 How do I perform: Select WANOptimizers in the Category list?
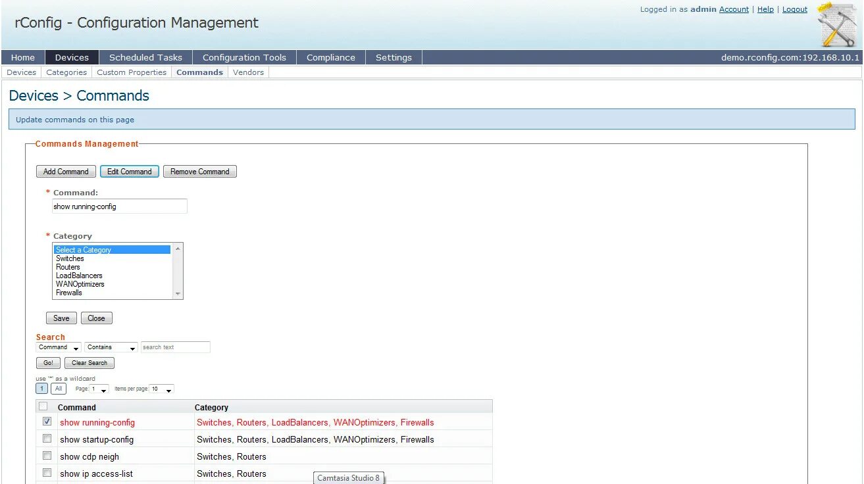coord(112,284)
